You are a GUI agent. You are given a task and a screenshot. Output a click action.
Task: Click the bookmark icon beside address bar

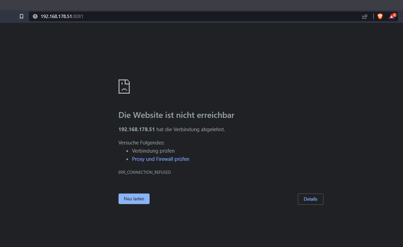(x=22, y=16)
